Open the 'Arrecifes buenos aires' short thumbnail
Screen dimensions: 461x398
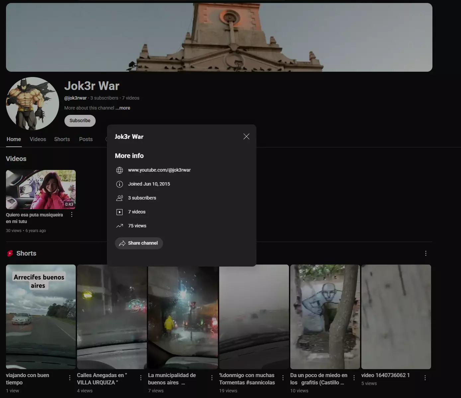click(41, 317)
